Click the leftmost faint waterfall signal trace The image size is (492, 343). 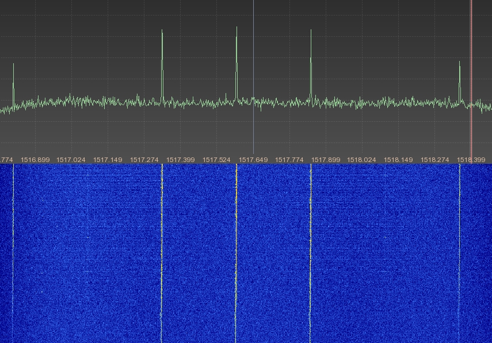pyautogui.click(x=13, y=253)
